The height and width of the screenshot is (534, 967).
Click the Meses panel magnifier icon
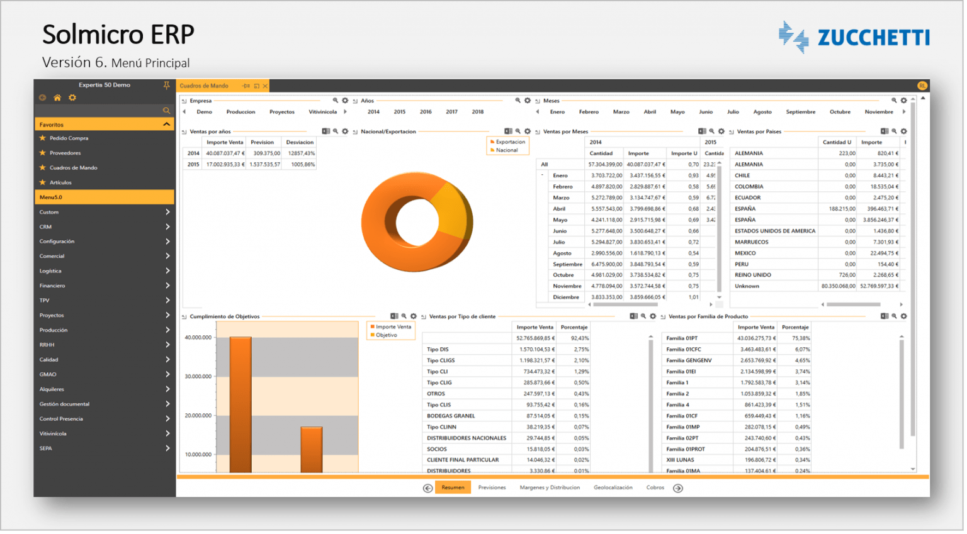(x=895, y=101)
